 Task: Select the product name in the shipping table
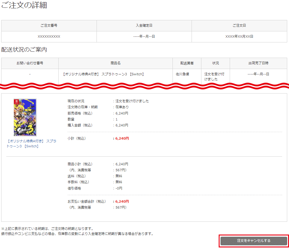point(104,74)
